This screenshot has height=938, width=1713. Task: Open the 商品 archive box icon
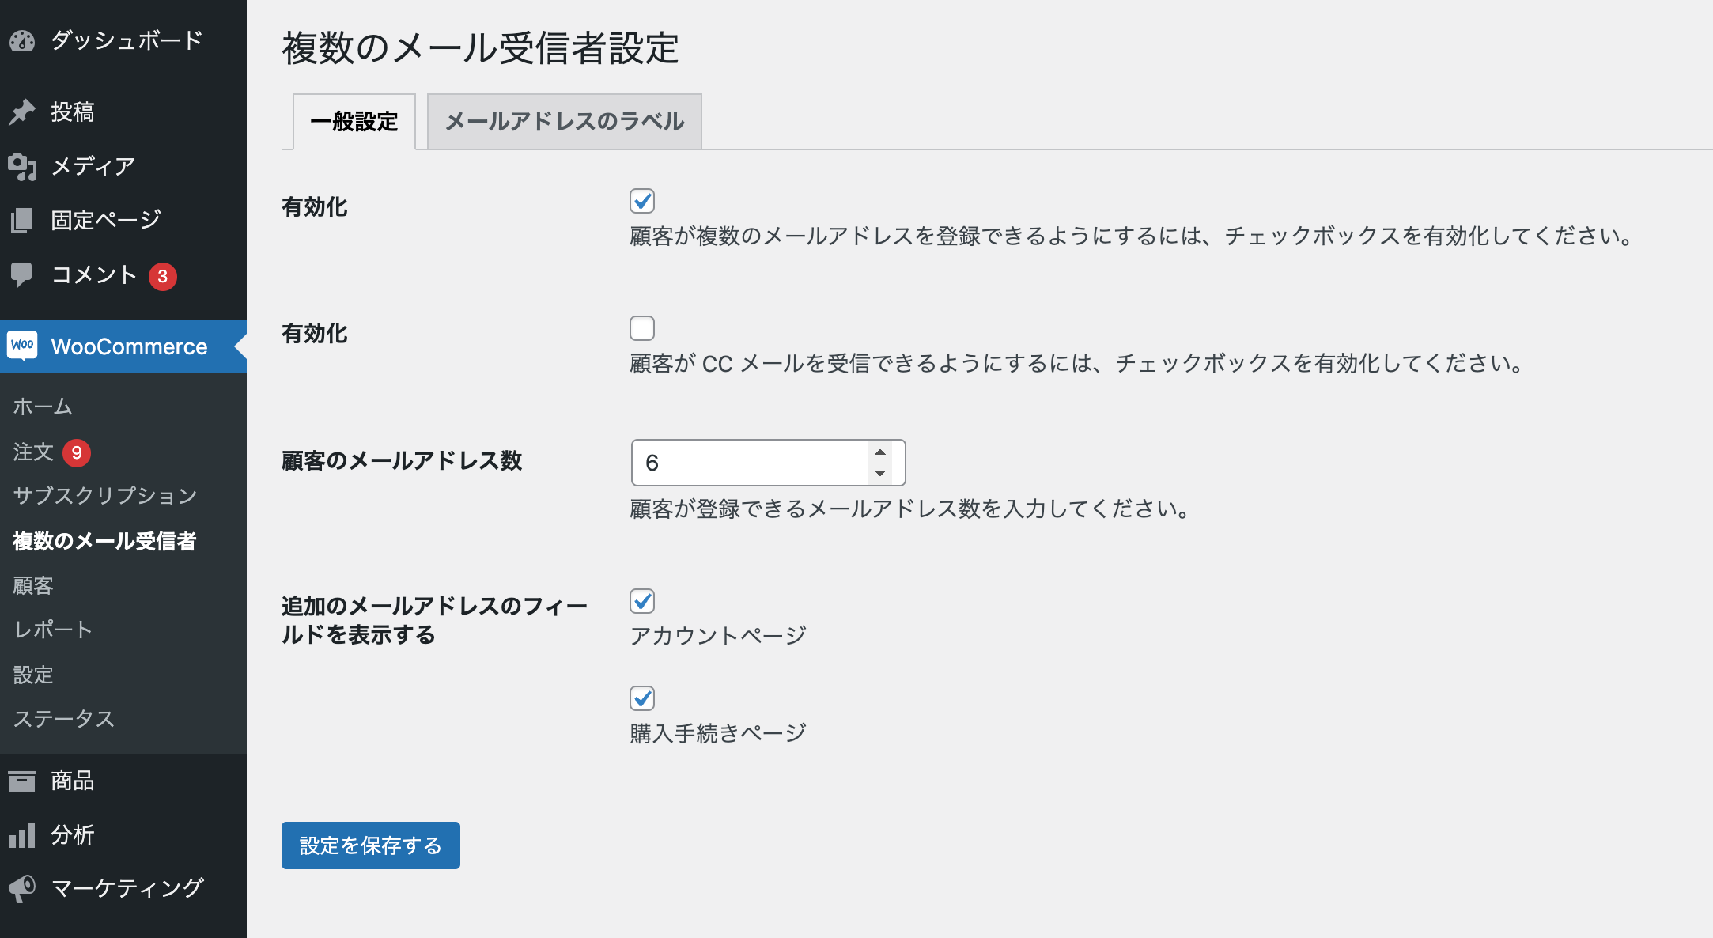22,781
